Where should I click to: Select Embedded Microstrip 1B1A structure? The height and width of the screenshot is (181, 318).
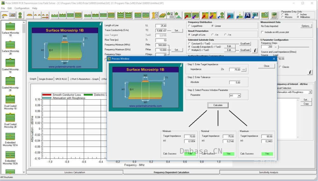(x=10, y=139)
